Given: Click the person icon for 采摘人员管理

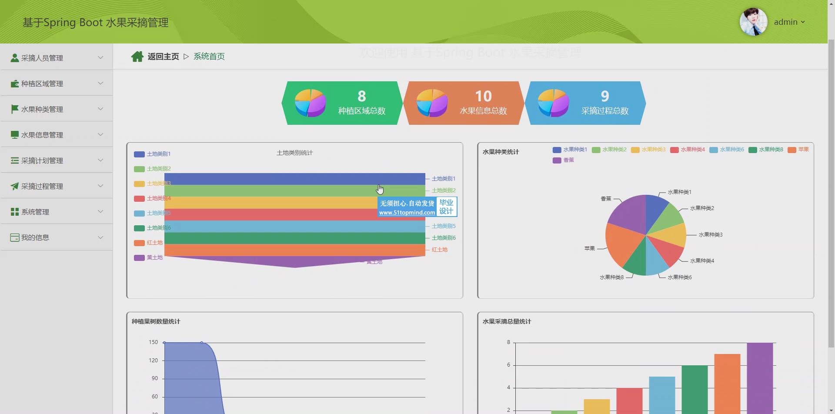Looking at the screenshot, I should click(x=15, y=58).
